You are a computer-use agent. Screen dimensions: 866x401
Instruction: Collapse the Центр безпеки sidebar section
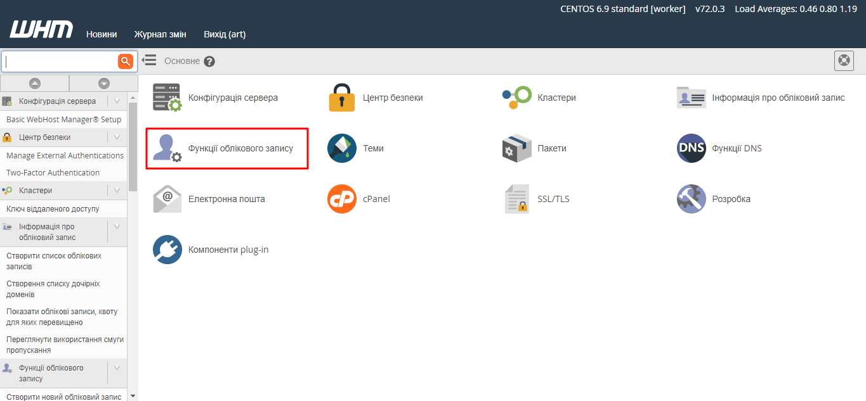(x=117, y=137)
